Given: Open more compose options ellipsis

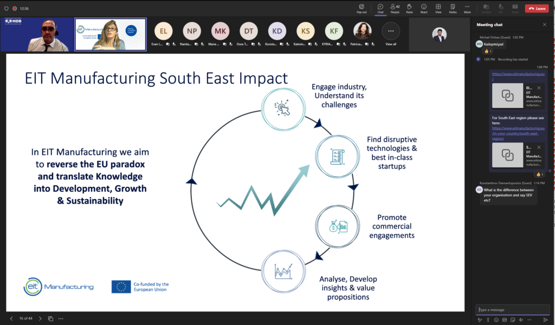Looking at the screenshot, I should click(x=529, y=320).
